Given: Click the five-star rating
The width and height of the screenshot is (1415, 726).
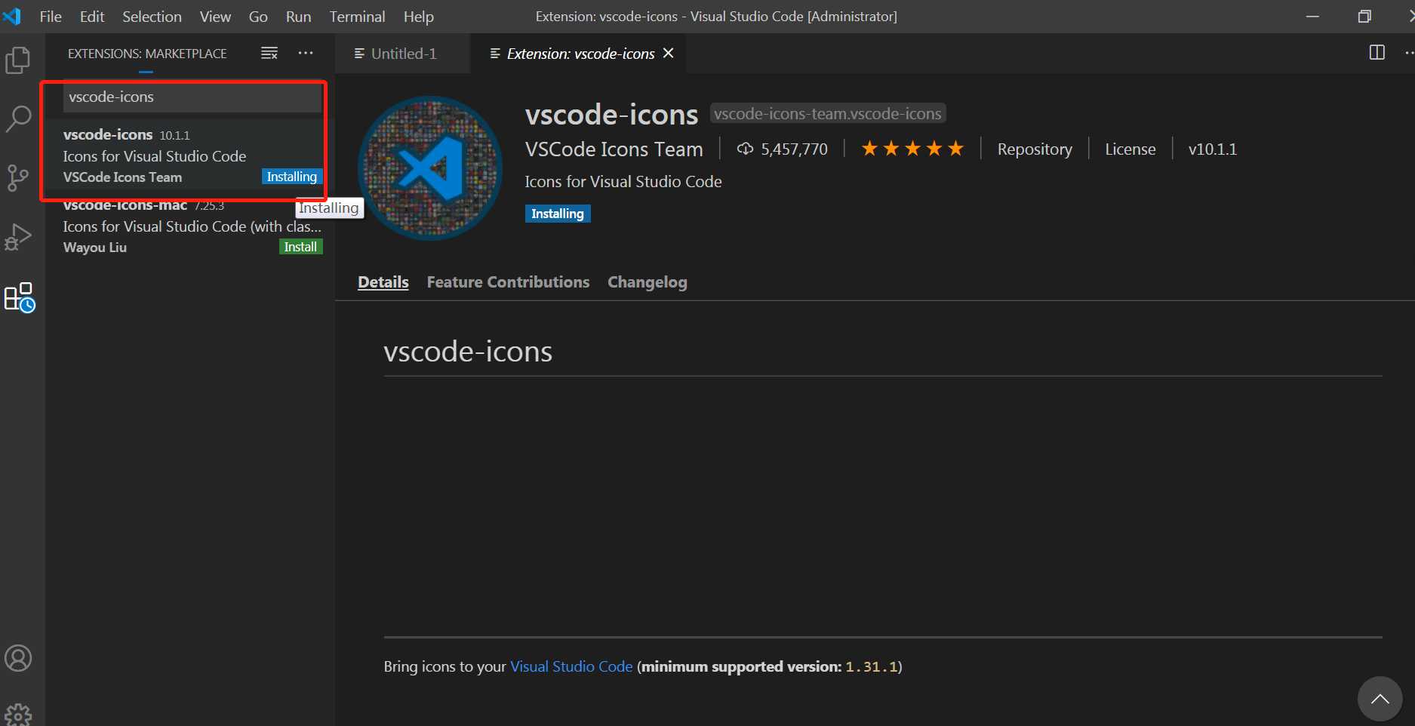Looking at the screenshot, I should [912, 149].
